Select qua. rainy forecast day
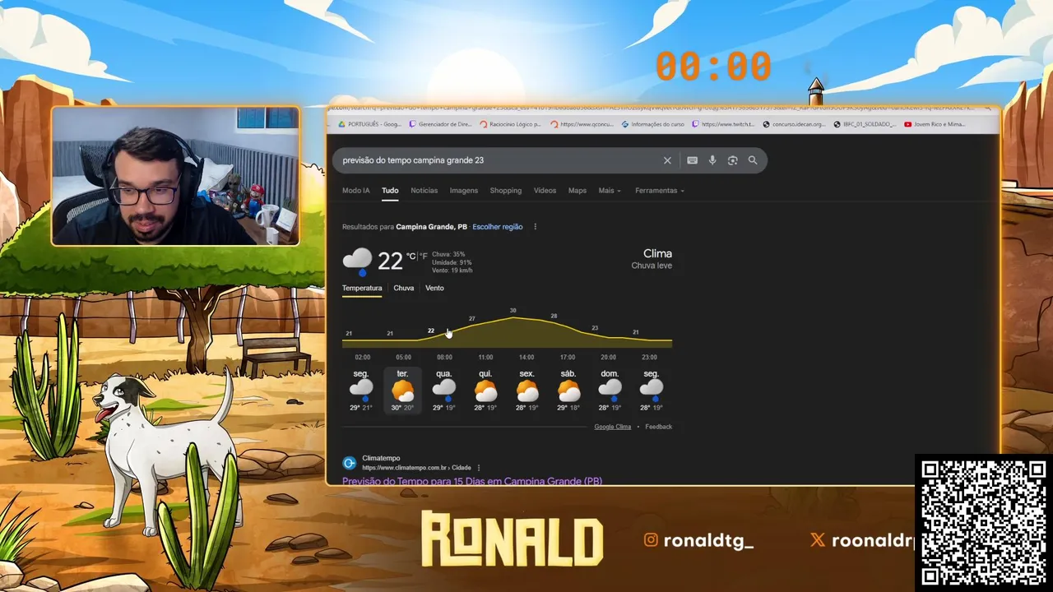Viewport: 1053px width, 592px height. point(444,391)
